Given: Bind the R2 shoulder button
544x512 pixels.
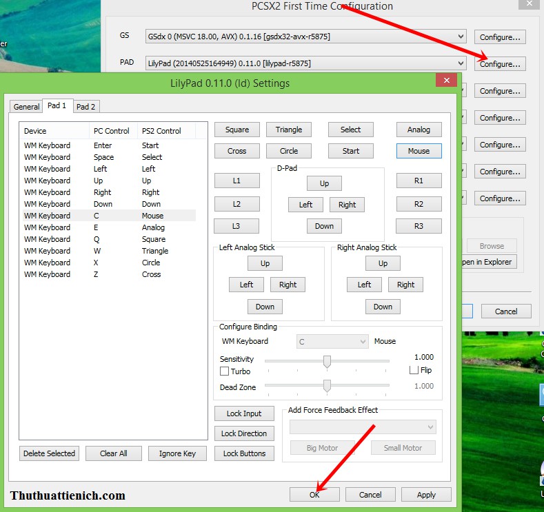Looking at the screenshot, I should point(419,204).
